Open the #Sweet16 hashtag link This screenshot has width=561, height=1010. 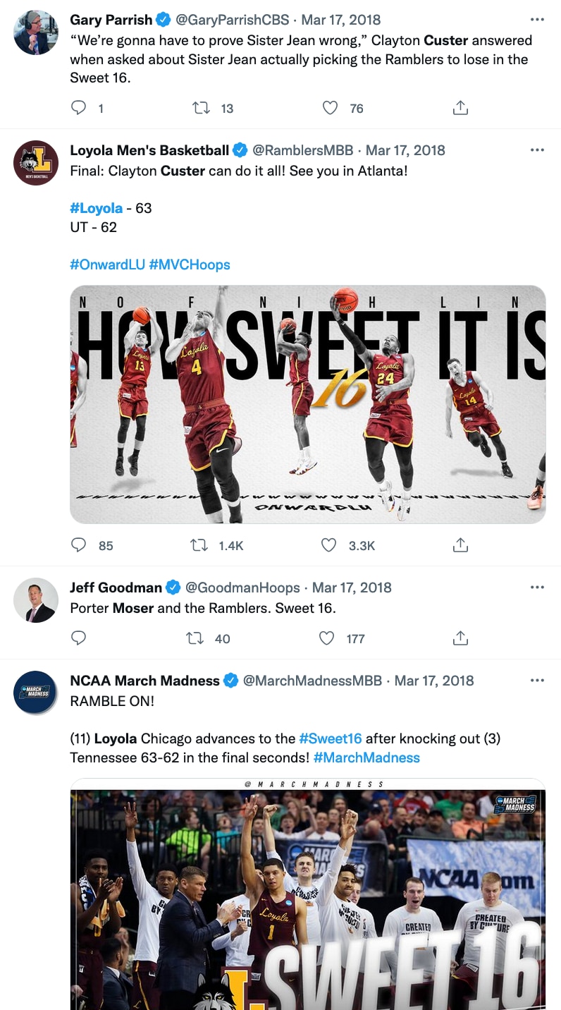[x=330, y=738]
